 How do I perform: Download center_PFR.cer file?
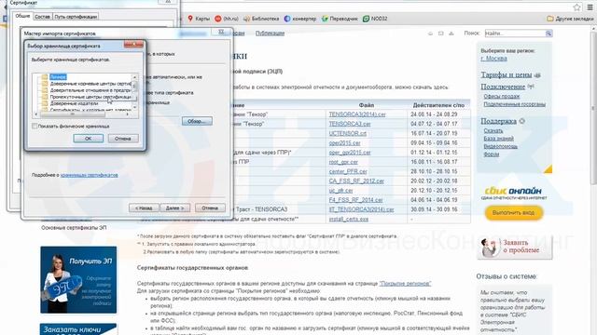pos(348,171)
